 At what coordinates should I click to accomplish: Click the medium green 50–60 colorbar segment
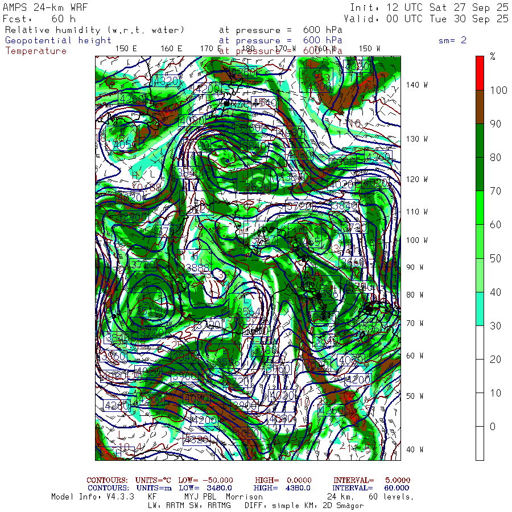pos(480,242)
